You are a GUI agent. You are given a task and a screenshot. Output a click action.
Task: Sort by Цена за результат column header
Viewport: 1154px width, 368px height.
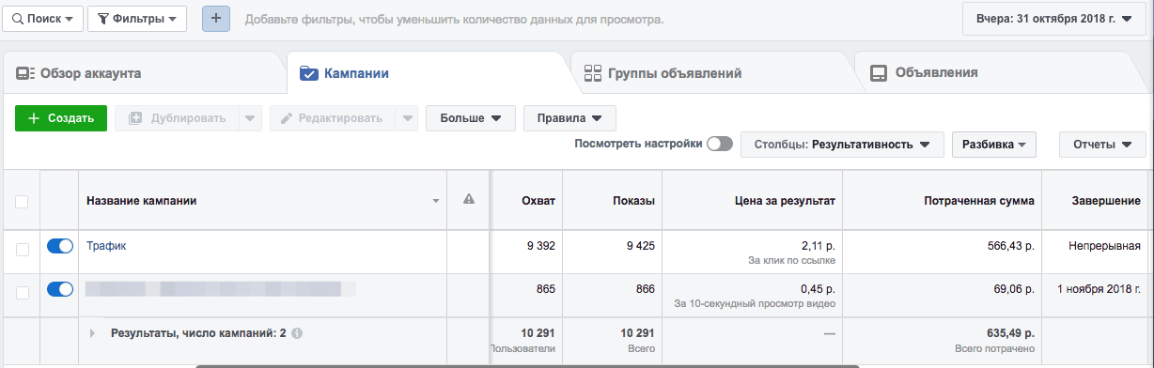[785, 201]
